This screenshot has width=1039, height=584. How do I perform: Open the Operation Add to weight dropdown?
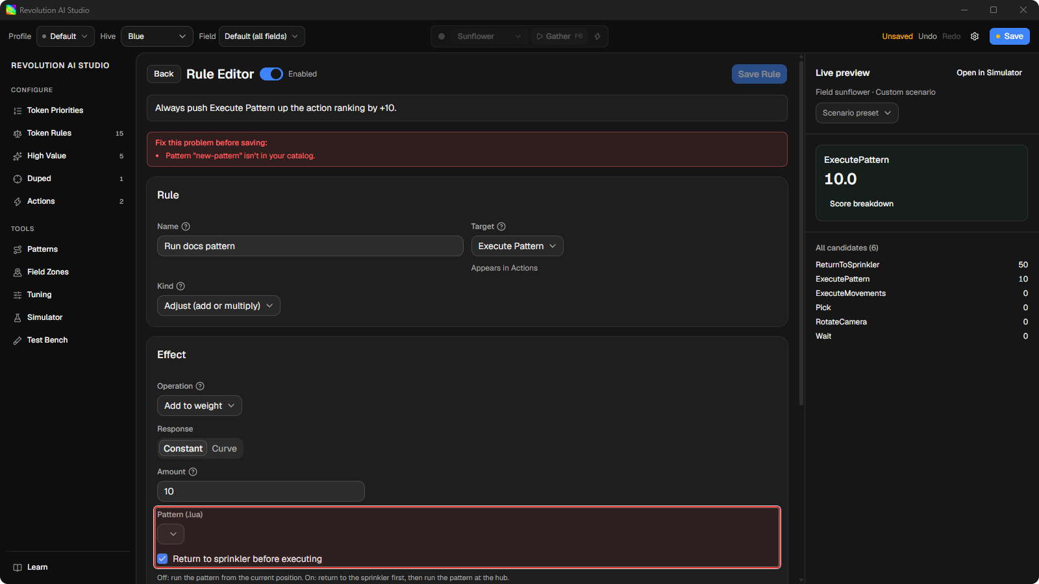(x=199, y=406)
